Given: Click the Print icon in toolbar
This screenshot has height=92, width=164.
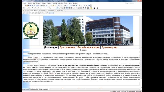Looking at the screenshot, I should [41, 6].
